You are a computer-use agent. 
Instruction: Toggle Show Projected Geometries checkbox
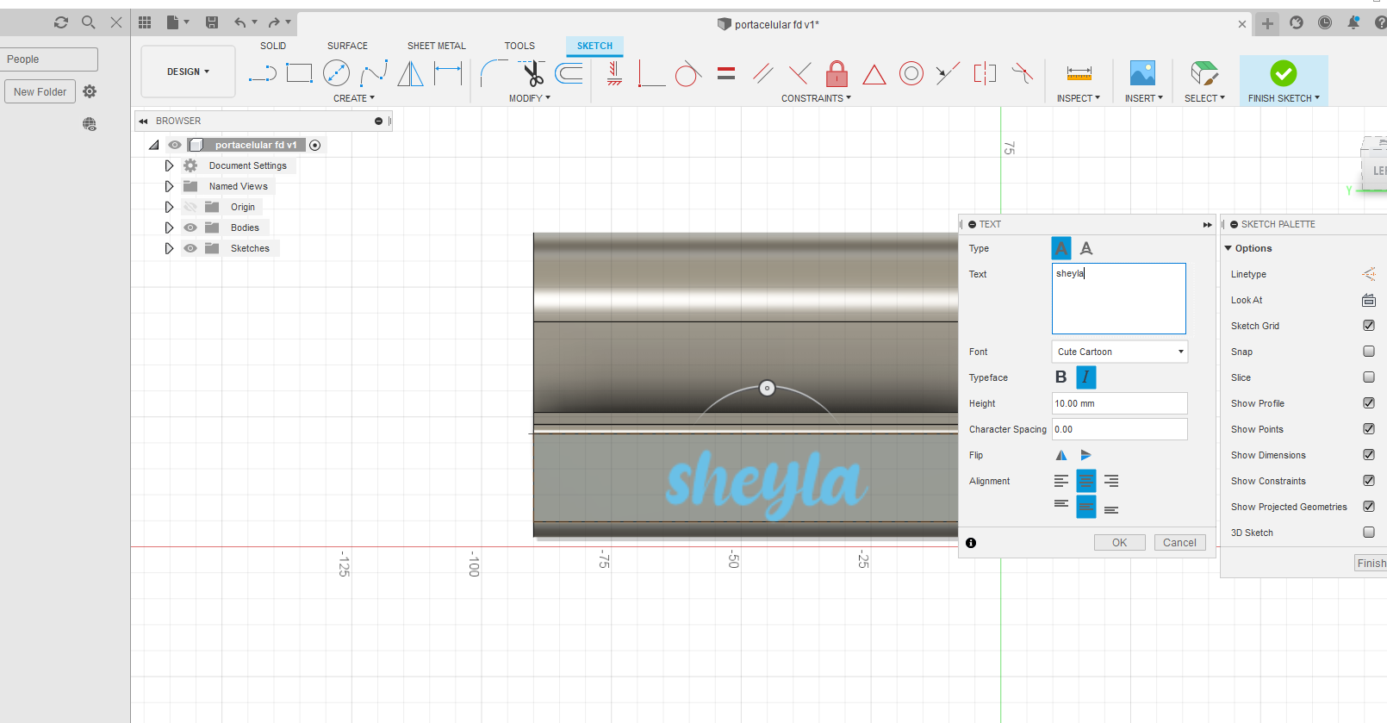point(1369,507)
